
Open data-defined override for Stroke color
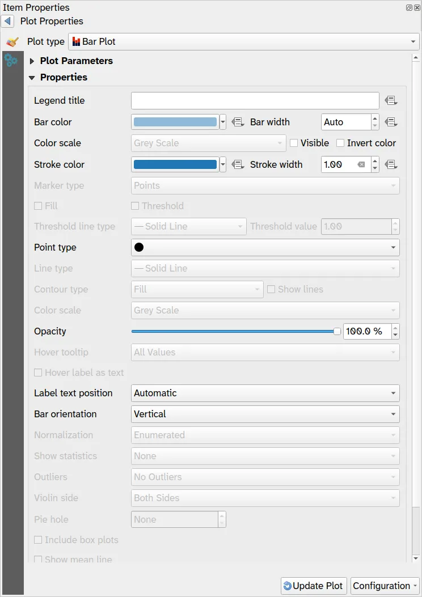click(x=238, y=164)
